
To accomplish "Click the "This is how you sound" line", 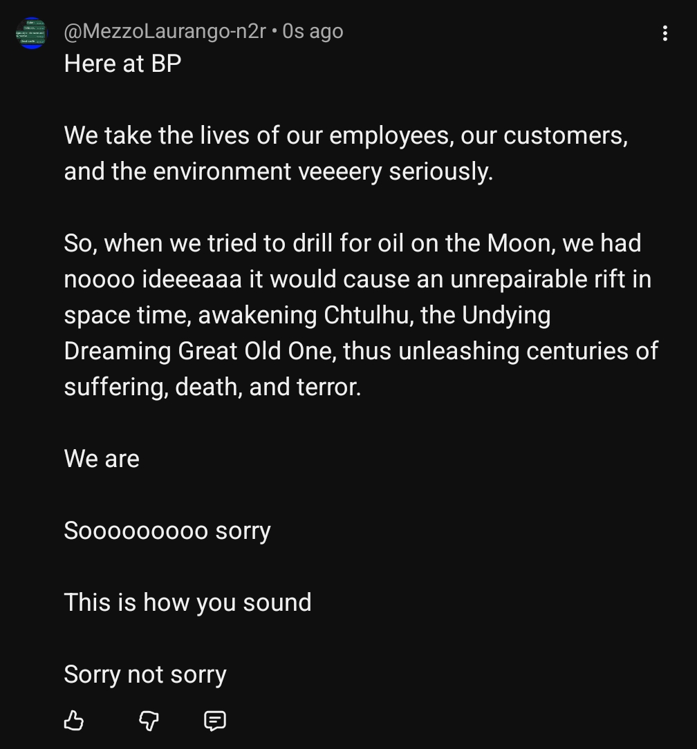I will [187, 603].
